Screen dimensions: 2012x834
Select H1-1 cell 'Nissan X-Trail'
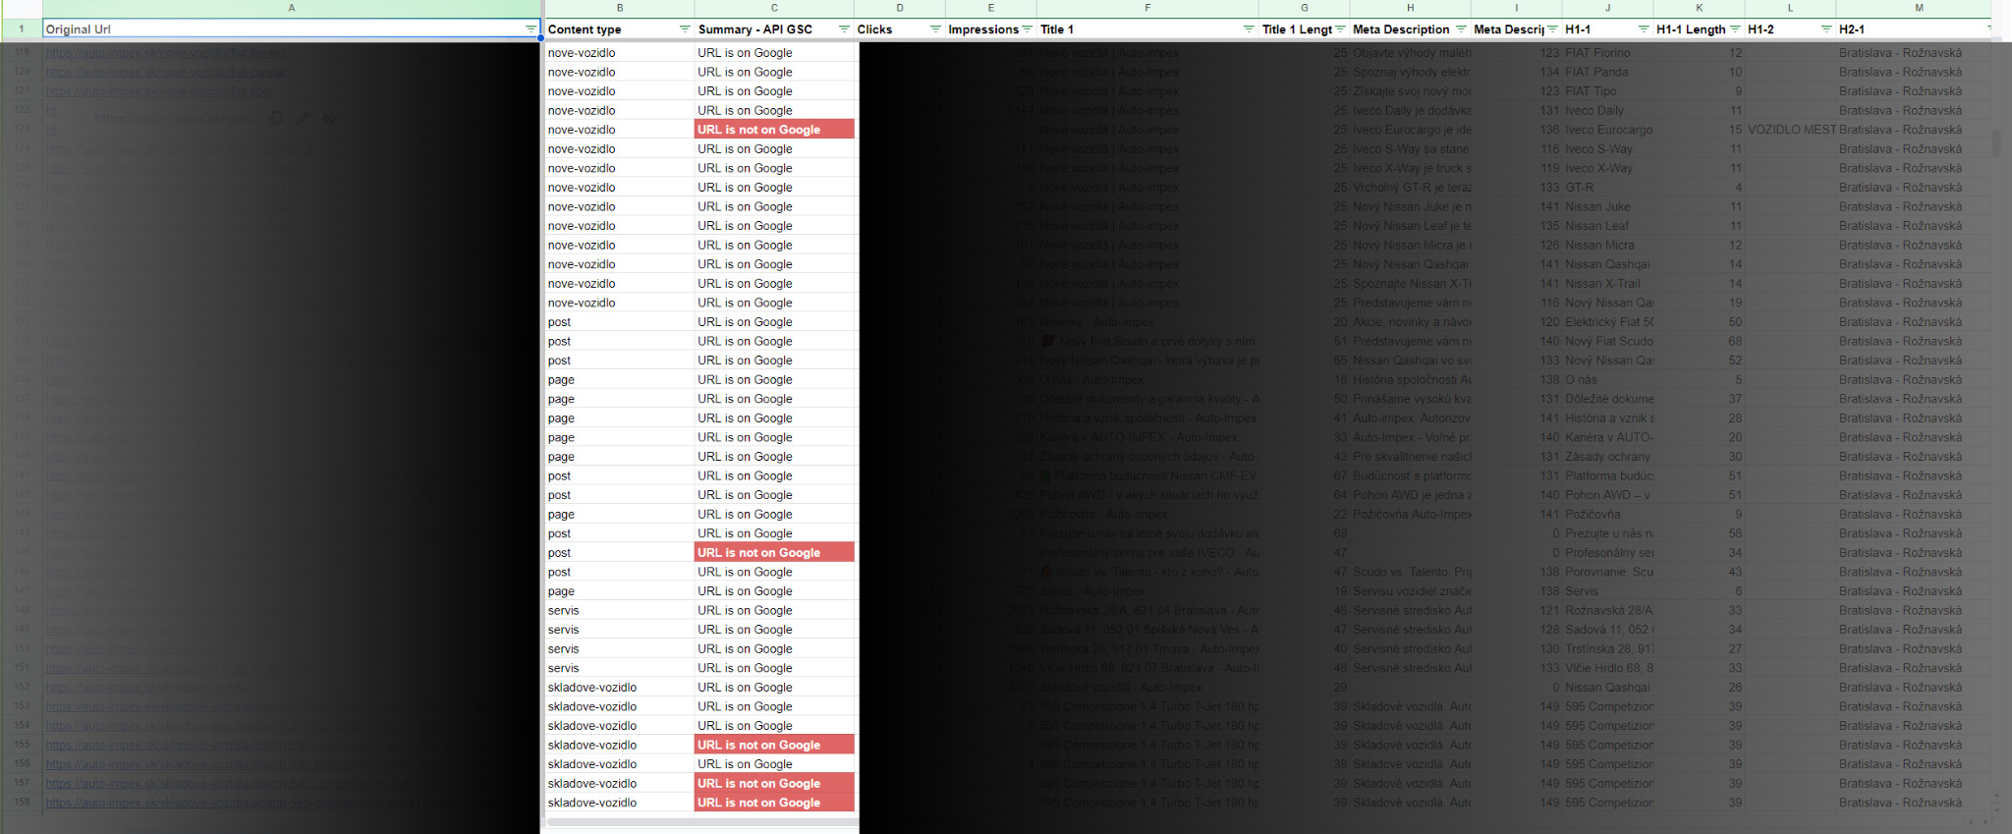1607,284
